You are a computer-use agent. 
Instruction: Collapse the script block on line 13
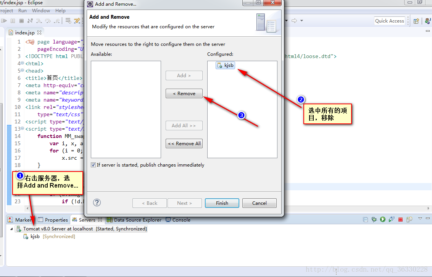pyautogui.click(x=23, y=128)
